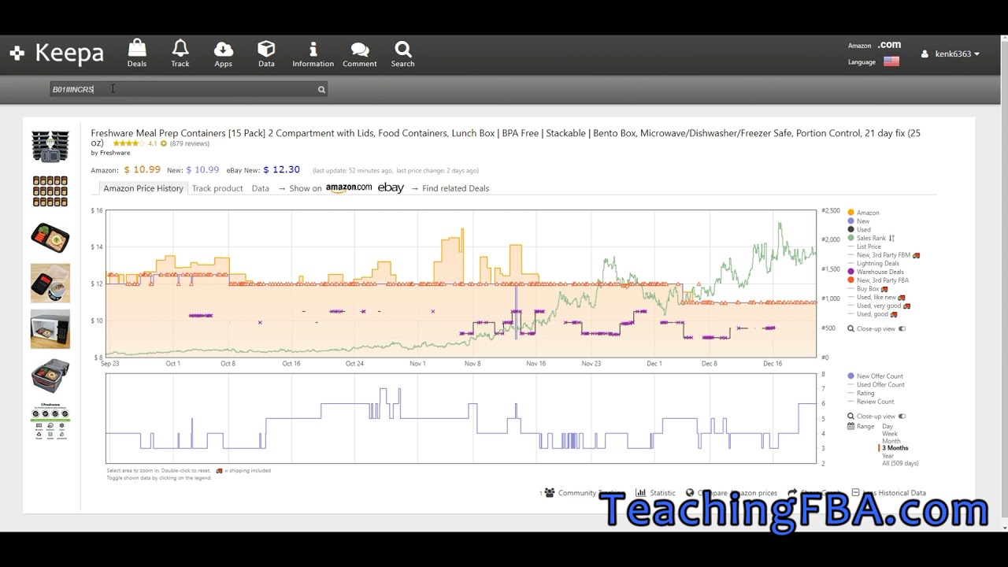Set the range to Week
This screenshot has width=1008, height=567.
point(890,434)
